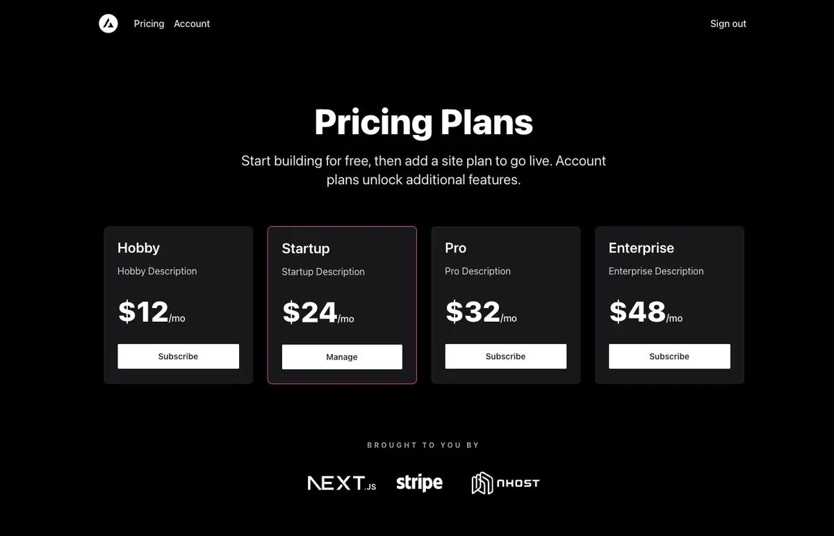Select the highlighted Startup plan title

306,249
